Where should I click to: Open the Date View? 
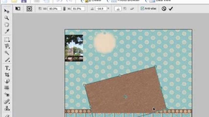(x=158, y=1)
